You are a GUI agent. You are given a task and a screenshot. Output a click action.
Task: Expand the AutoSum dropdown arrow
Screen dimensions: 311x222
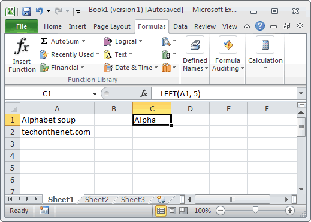click(x=83, y=41)
